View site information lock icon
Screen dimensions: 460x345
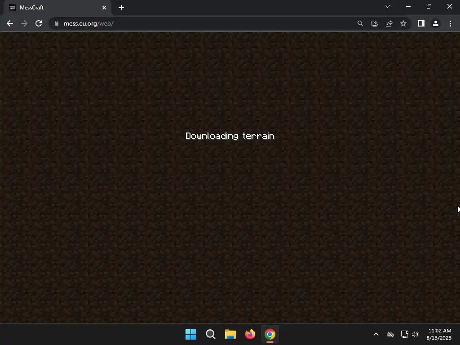pyautogui.click(x=57, y=23)
